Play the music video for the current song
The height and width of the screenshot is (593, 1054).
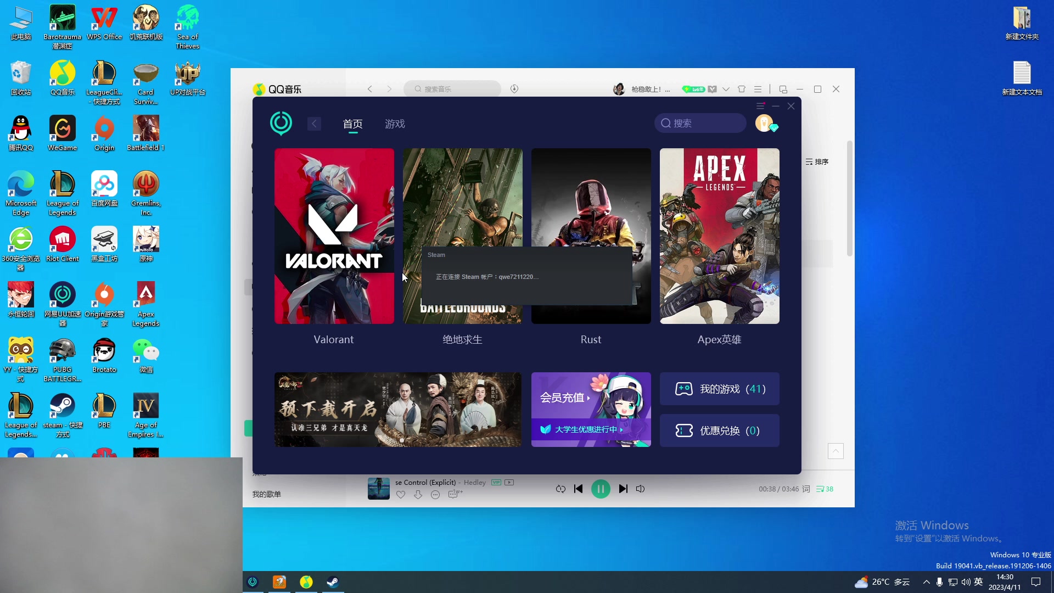coord(509,483)
